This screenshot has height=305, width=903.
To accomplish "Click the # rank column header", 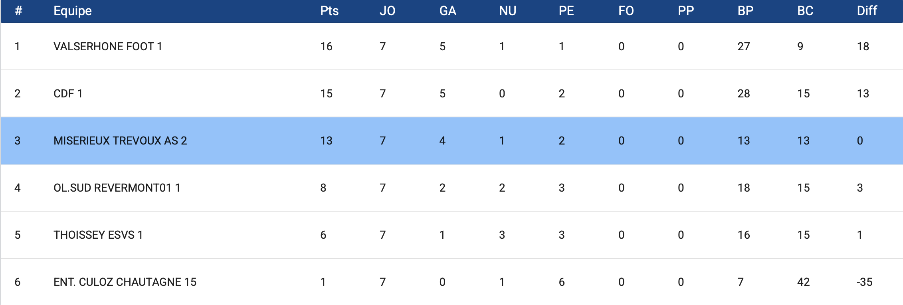I will click(x=18, y=11).
